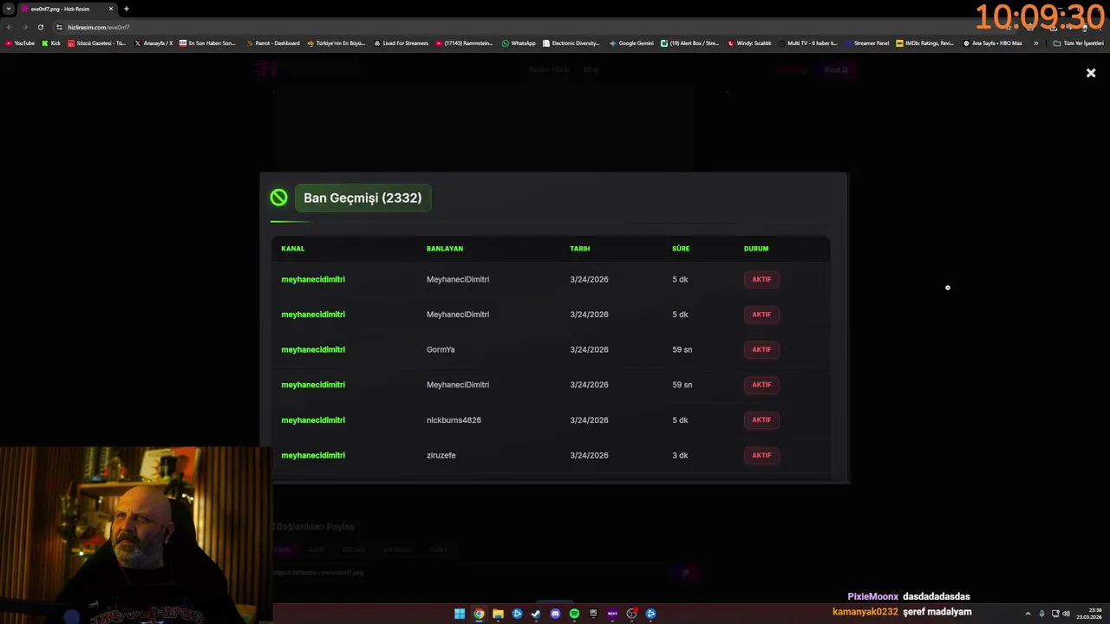Close the image lightbox with the X icon
Screen dimensions: 1110x624
click(x=1091, y=73)
